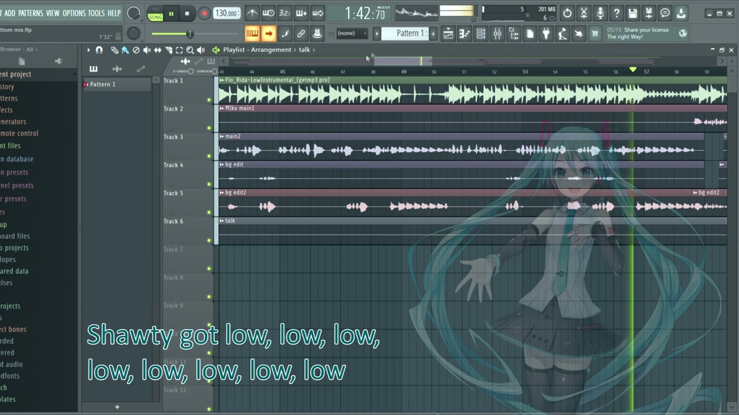Click the microphone recording icon
The width and height of the screenshot is (739, 415).
coord(600,13)
